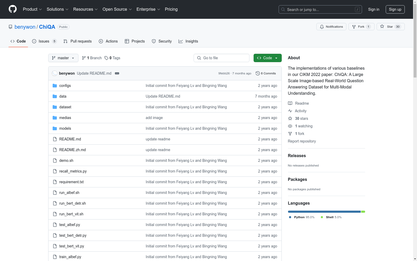Click Report repository link
The width and height of the screenshot is (417, 261).
click(x=302, y=141)
